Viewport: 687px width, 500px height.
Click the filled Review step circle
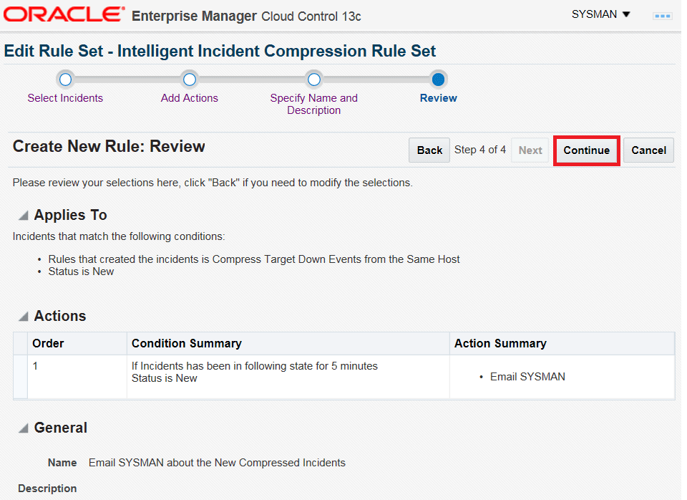coord(438,80)
